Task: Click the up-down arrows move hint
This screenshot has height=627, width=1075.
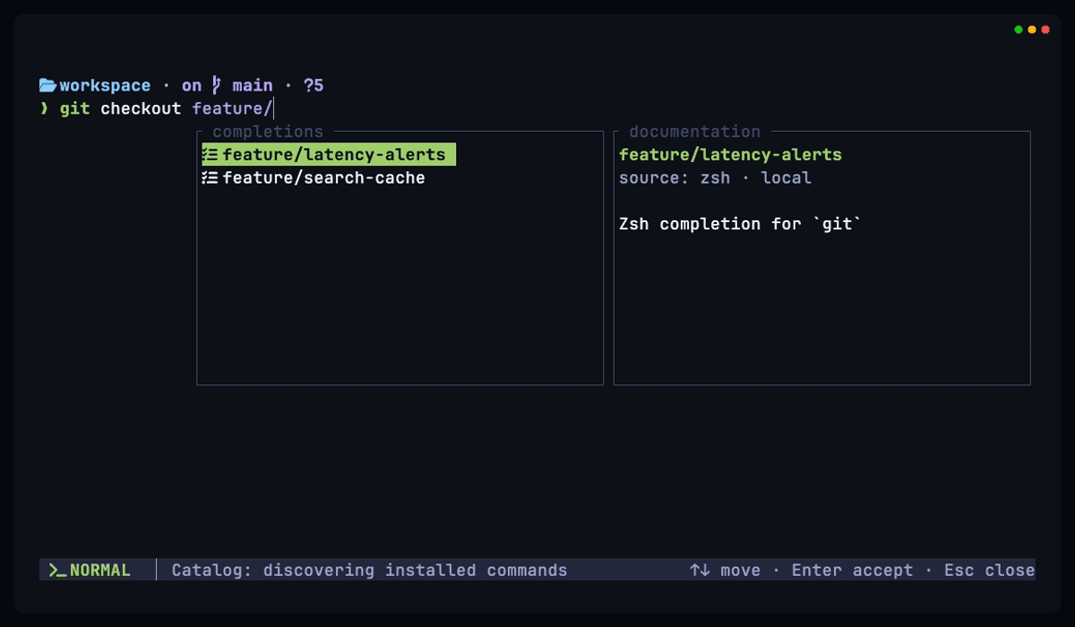Action: (x=725, y=570)
